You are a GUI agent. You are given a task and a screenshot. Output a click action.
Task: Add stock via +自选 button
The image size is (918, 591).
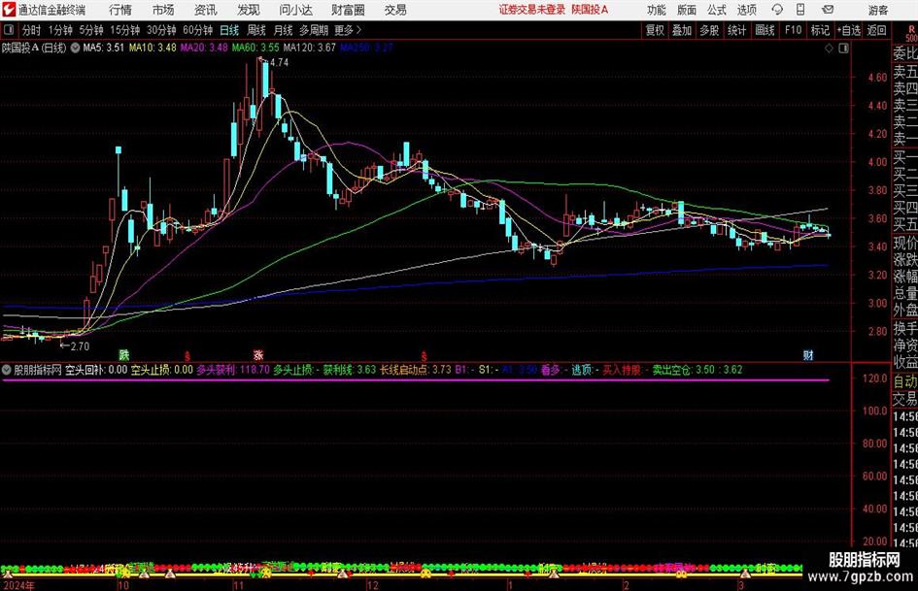[848, 30]
